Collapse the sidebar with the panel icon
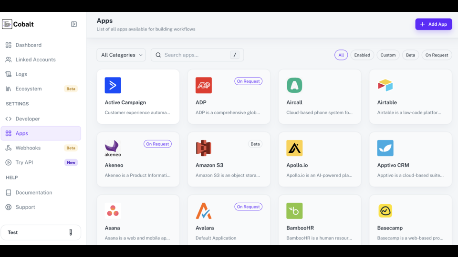This screenshot has width=458, height=257. pos(74,24)
